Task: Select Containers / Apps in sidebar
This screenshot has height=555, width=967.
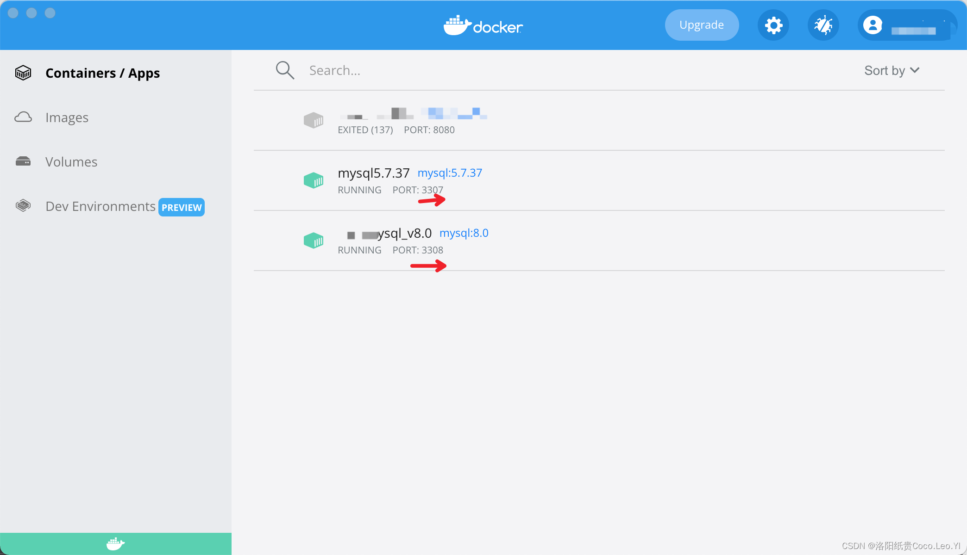Action: click(x=102, y=73)
